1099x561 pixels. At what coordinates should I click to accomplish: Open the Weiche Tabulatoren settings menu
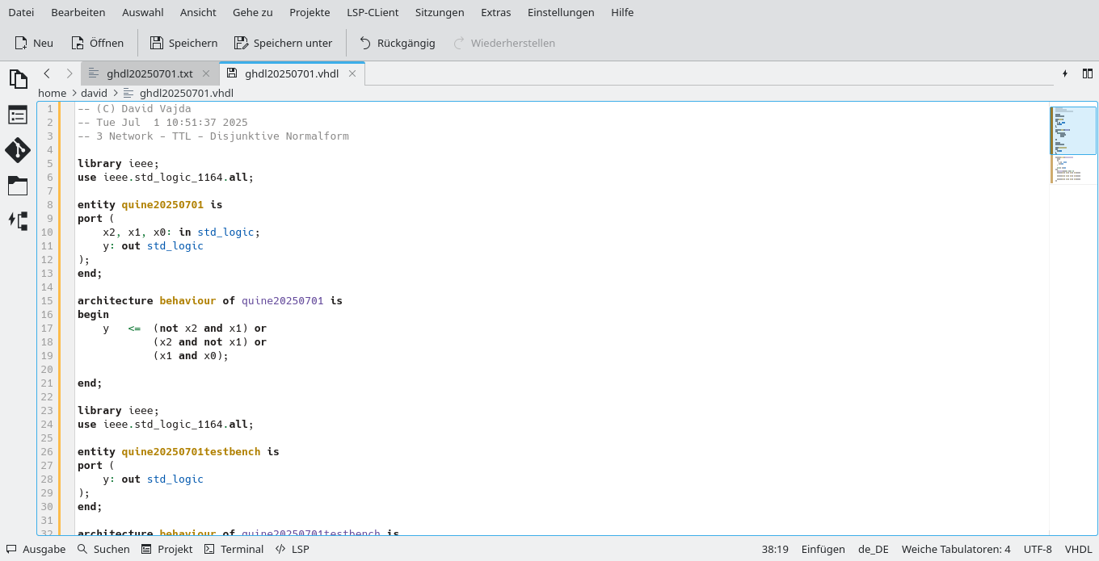[x=956, y=549]
